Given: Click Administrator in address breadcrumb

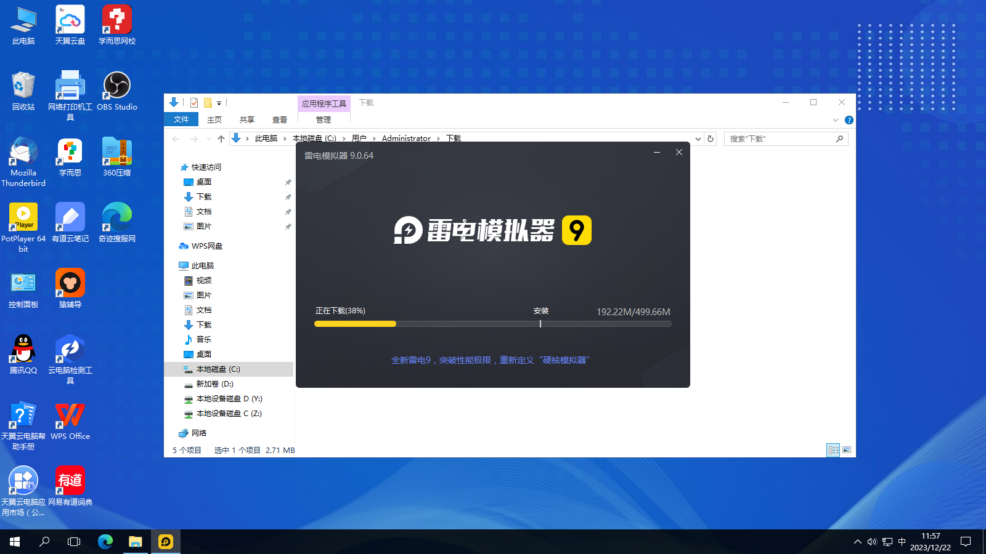Looking at the screenshot, I should (x=406, y=138).
